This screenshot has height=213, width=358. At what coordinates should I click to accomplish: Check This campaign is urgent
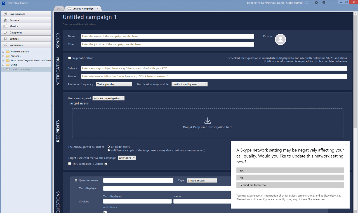coord(70,164)
